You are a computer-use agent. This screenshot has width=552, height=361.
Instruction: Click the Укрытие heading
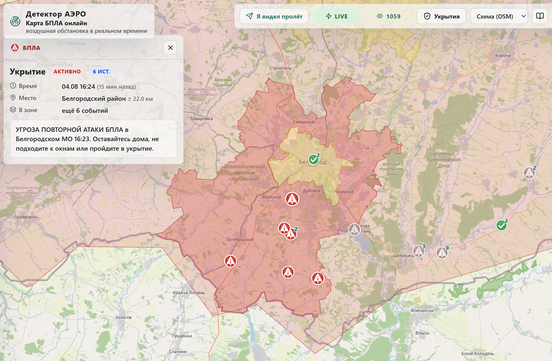click(27, 72)
